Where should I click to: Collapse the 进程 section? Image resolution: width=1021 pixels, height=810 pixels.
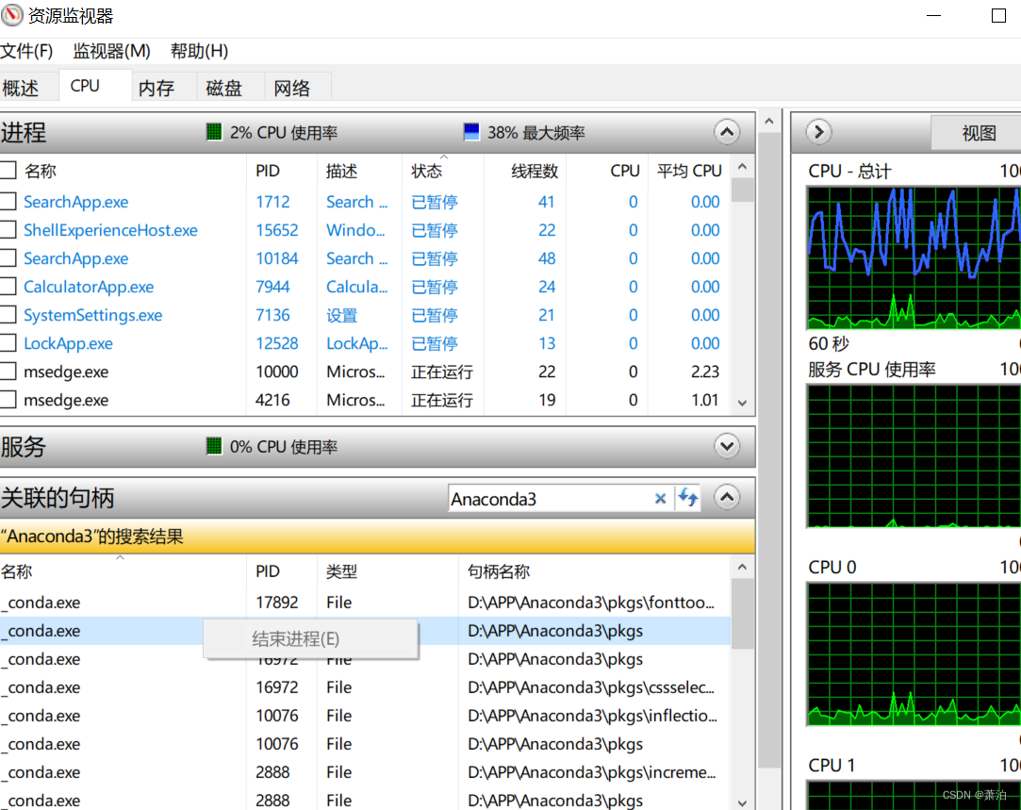click(727, 132)
